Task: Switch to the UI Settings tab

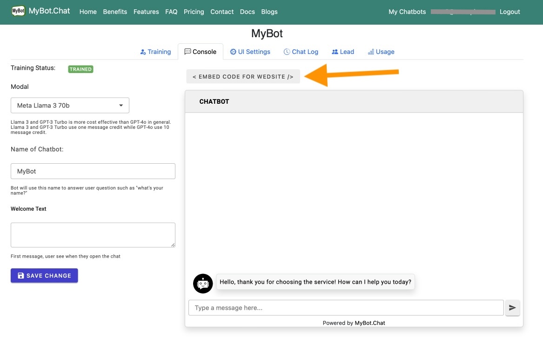Action: coord(250,52)
